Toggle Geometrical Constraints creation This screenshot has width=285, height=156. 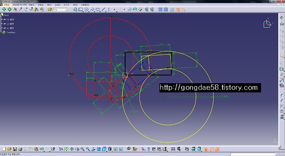pyautogui.click(x=178, y=10)
